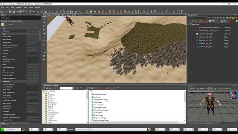The width and height of the screenshot is (238, 134).
Task: Click the World Outliner search field
Action: pyautogui.click(x=197, y=18)
